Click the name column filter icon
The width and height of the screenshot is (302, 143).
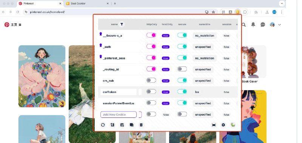(122, 24)
